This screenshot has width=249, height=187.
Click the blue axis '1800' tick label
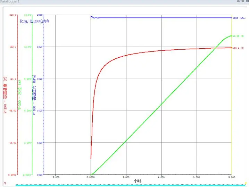(40, 47)
